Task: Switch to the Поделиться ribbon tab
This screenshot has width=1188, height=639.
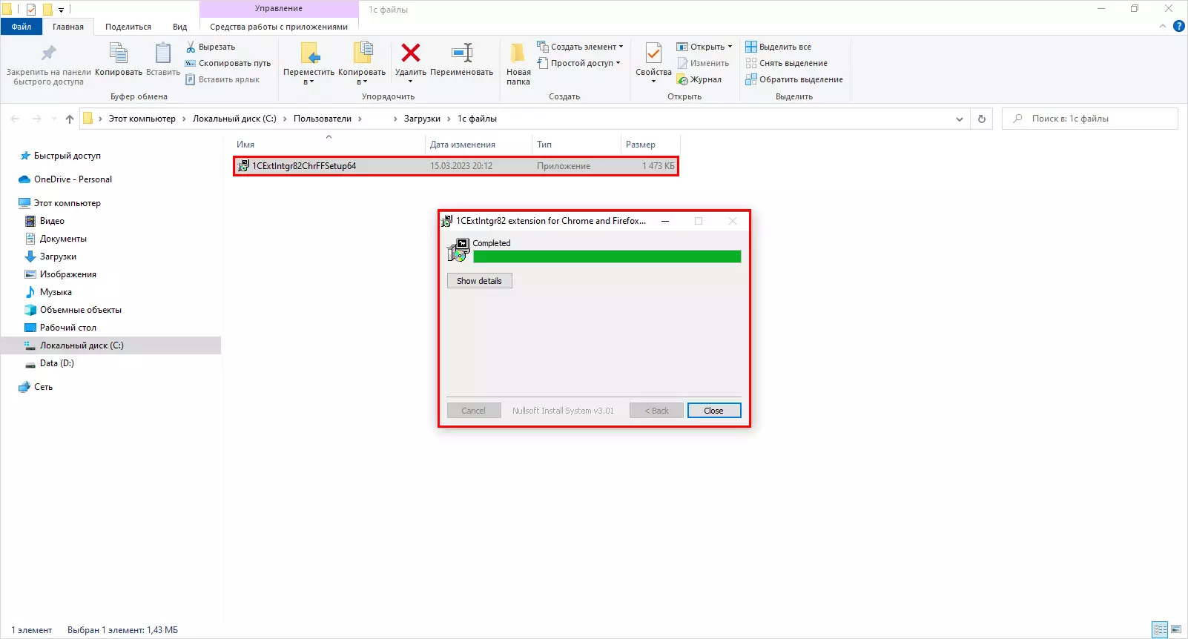Action: click(x=128, y=27)
